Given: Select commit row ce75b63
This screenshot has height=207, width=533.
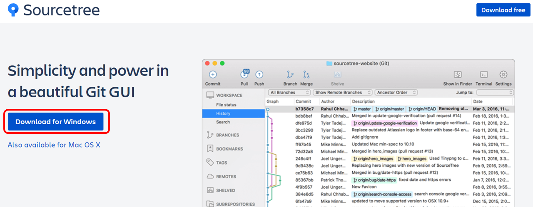Looking at the screenshot, I should click(390, 172).
